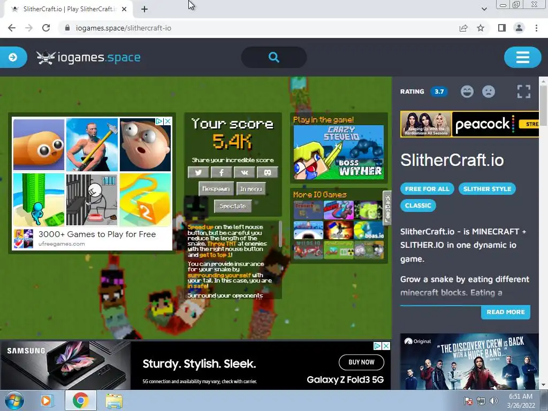
Task: Share score on Facebook
Action: pyautogui.click(x=221, y=172)
